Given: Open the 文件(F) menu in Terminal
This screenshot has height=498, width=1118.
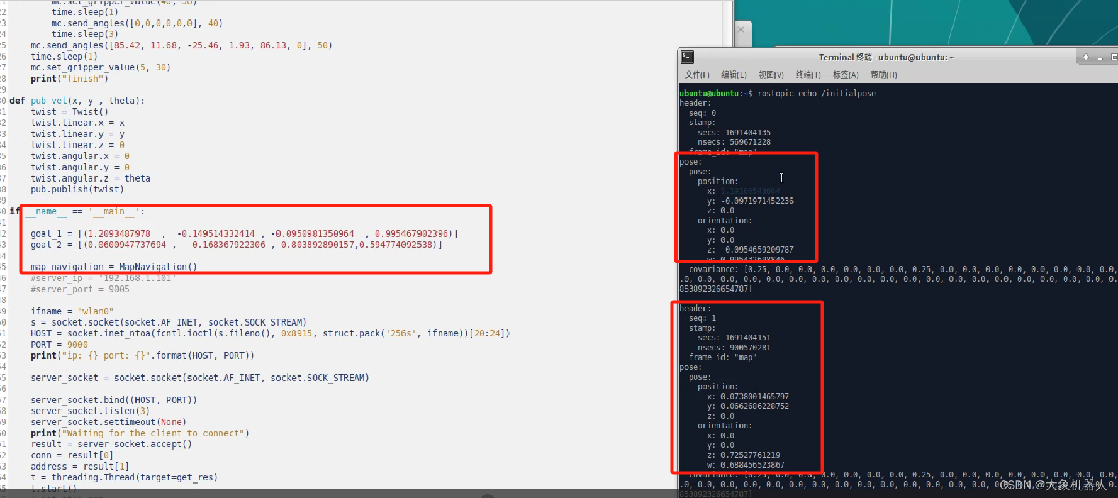Looking at the screenshot, I should (697, 75).
